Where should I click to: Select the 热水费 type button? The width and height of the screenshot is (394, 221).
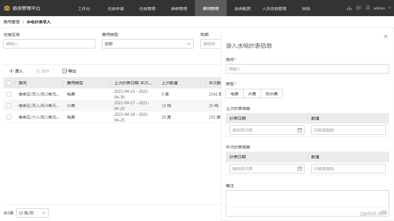(x=271, y=94)
